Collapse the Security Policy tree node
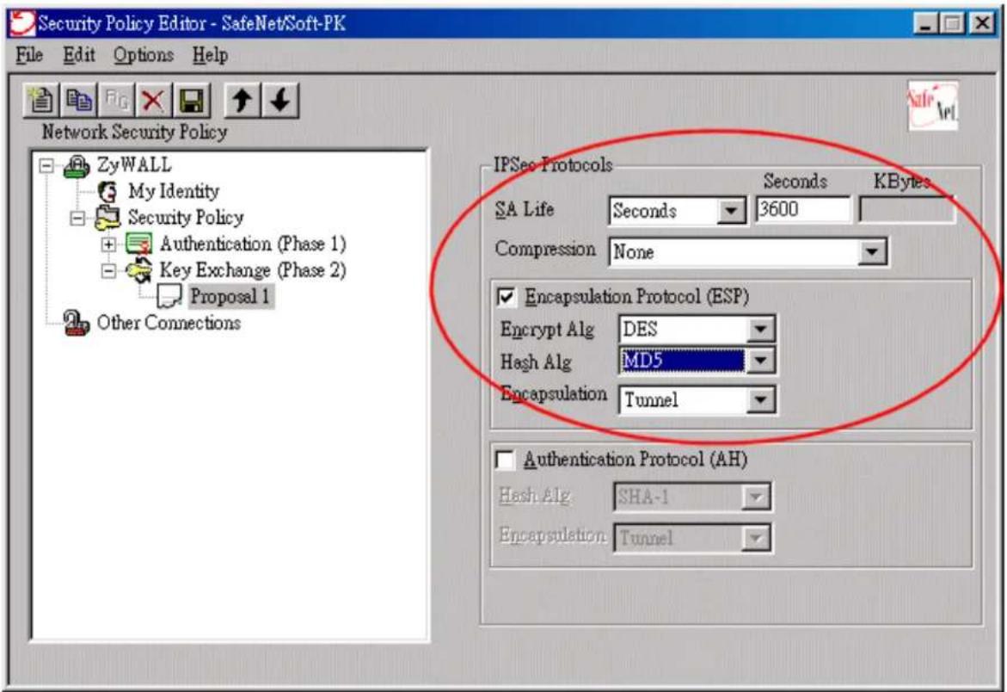The height and width of the screenshot is (692, 1007). (77, 219)
